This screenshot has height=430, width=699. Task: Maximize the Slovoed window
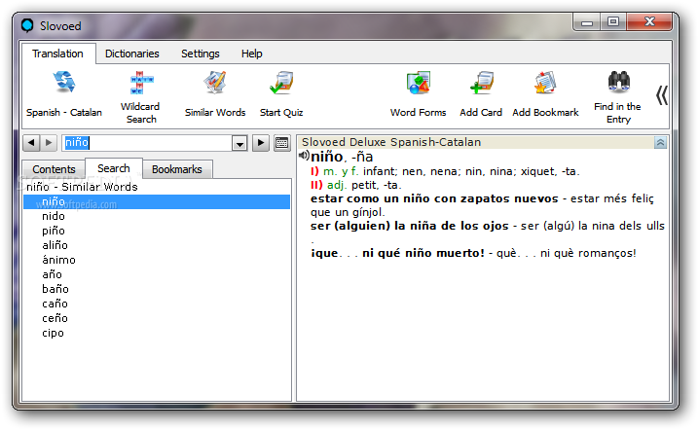613,21
